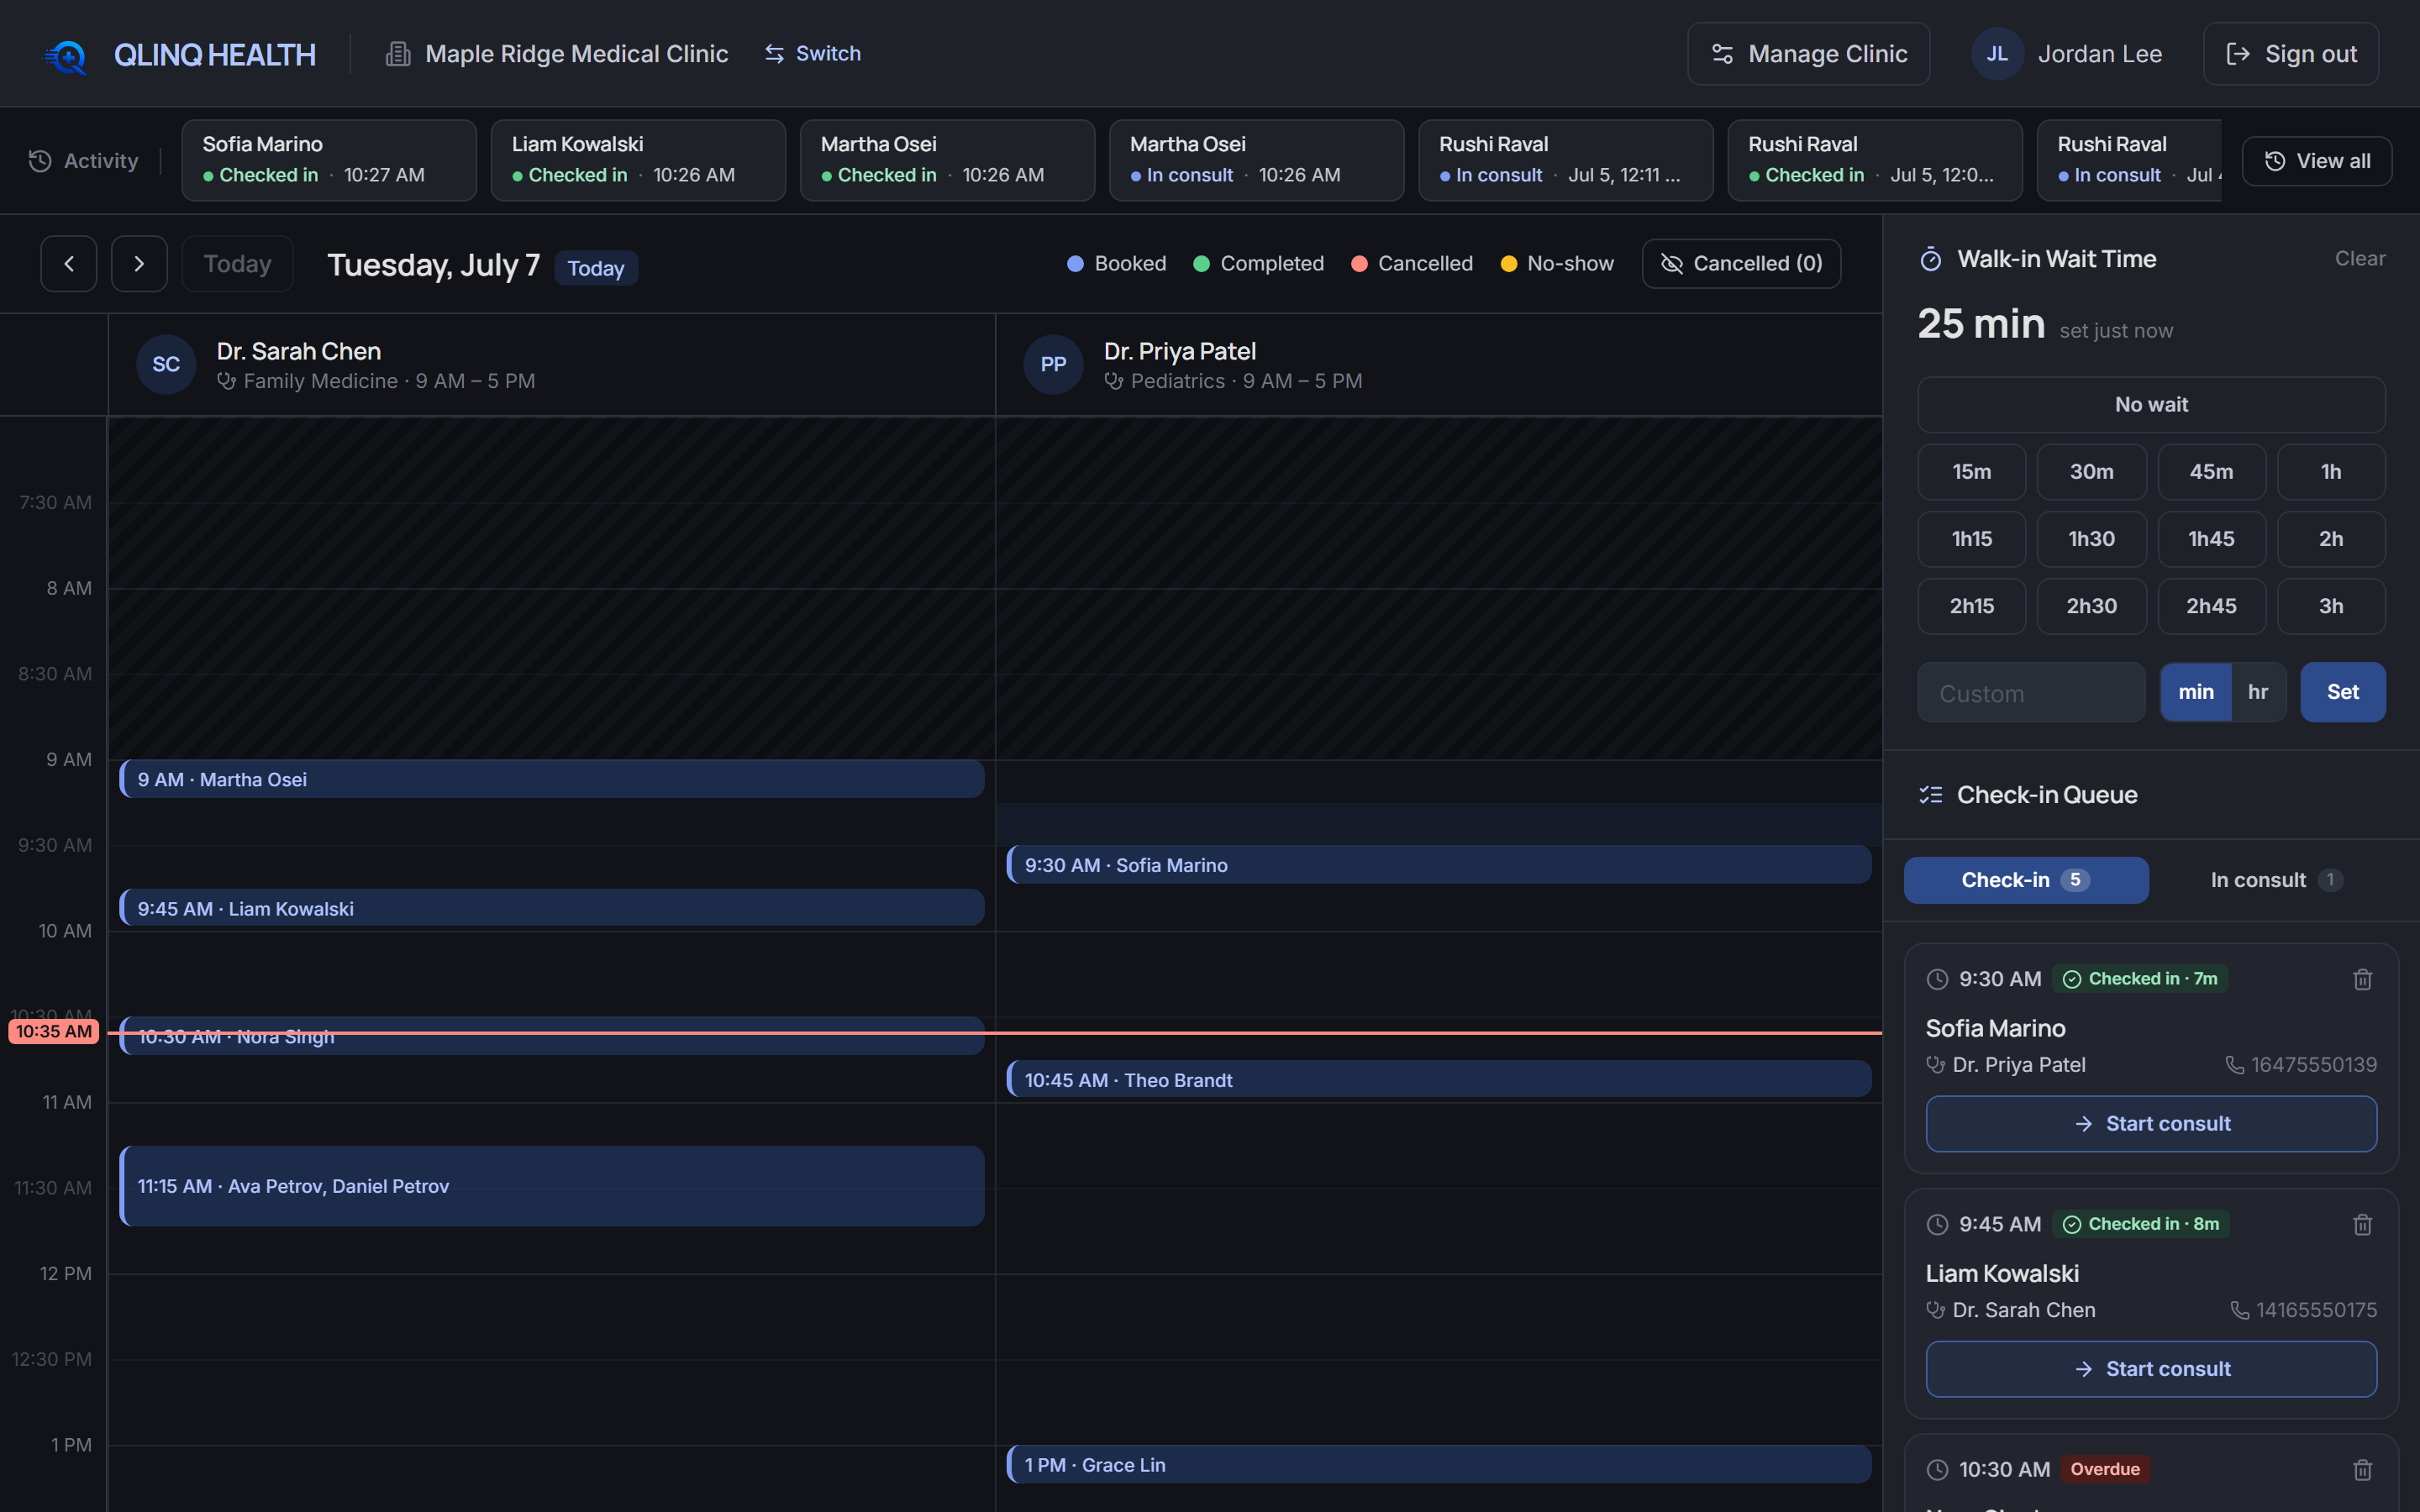
Task: Click the Today date button
Action: 237,264
